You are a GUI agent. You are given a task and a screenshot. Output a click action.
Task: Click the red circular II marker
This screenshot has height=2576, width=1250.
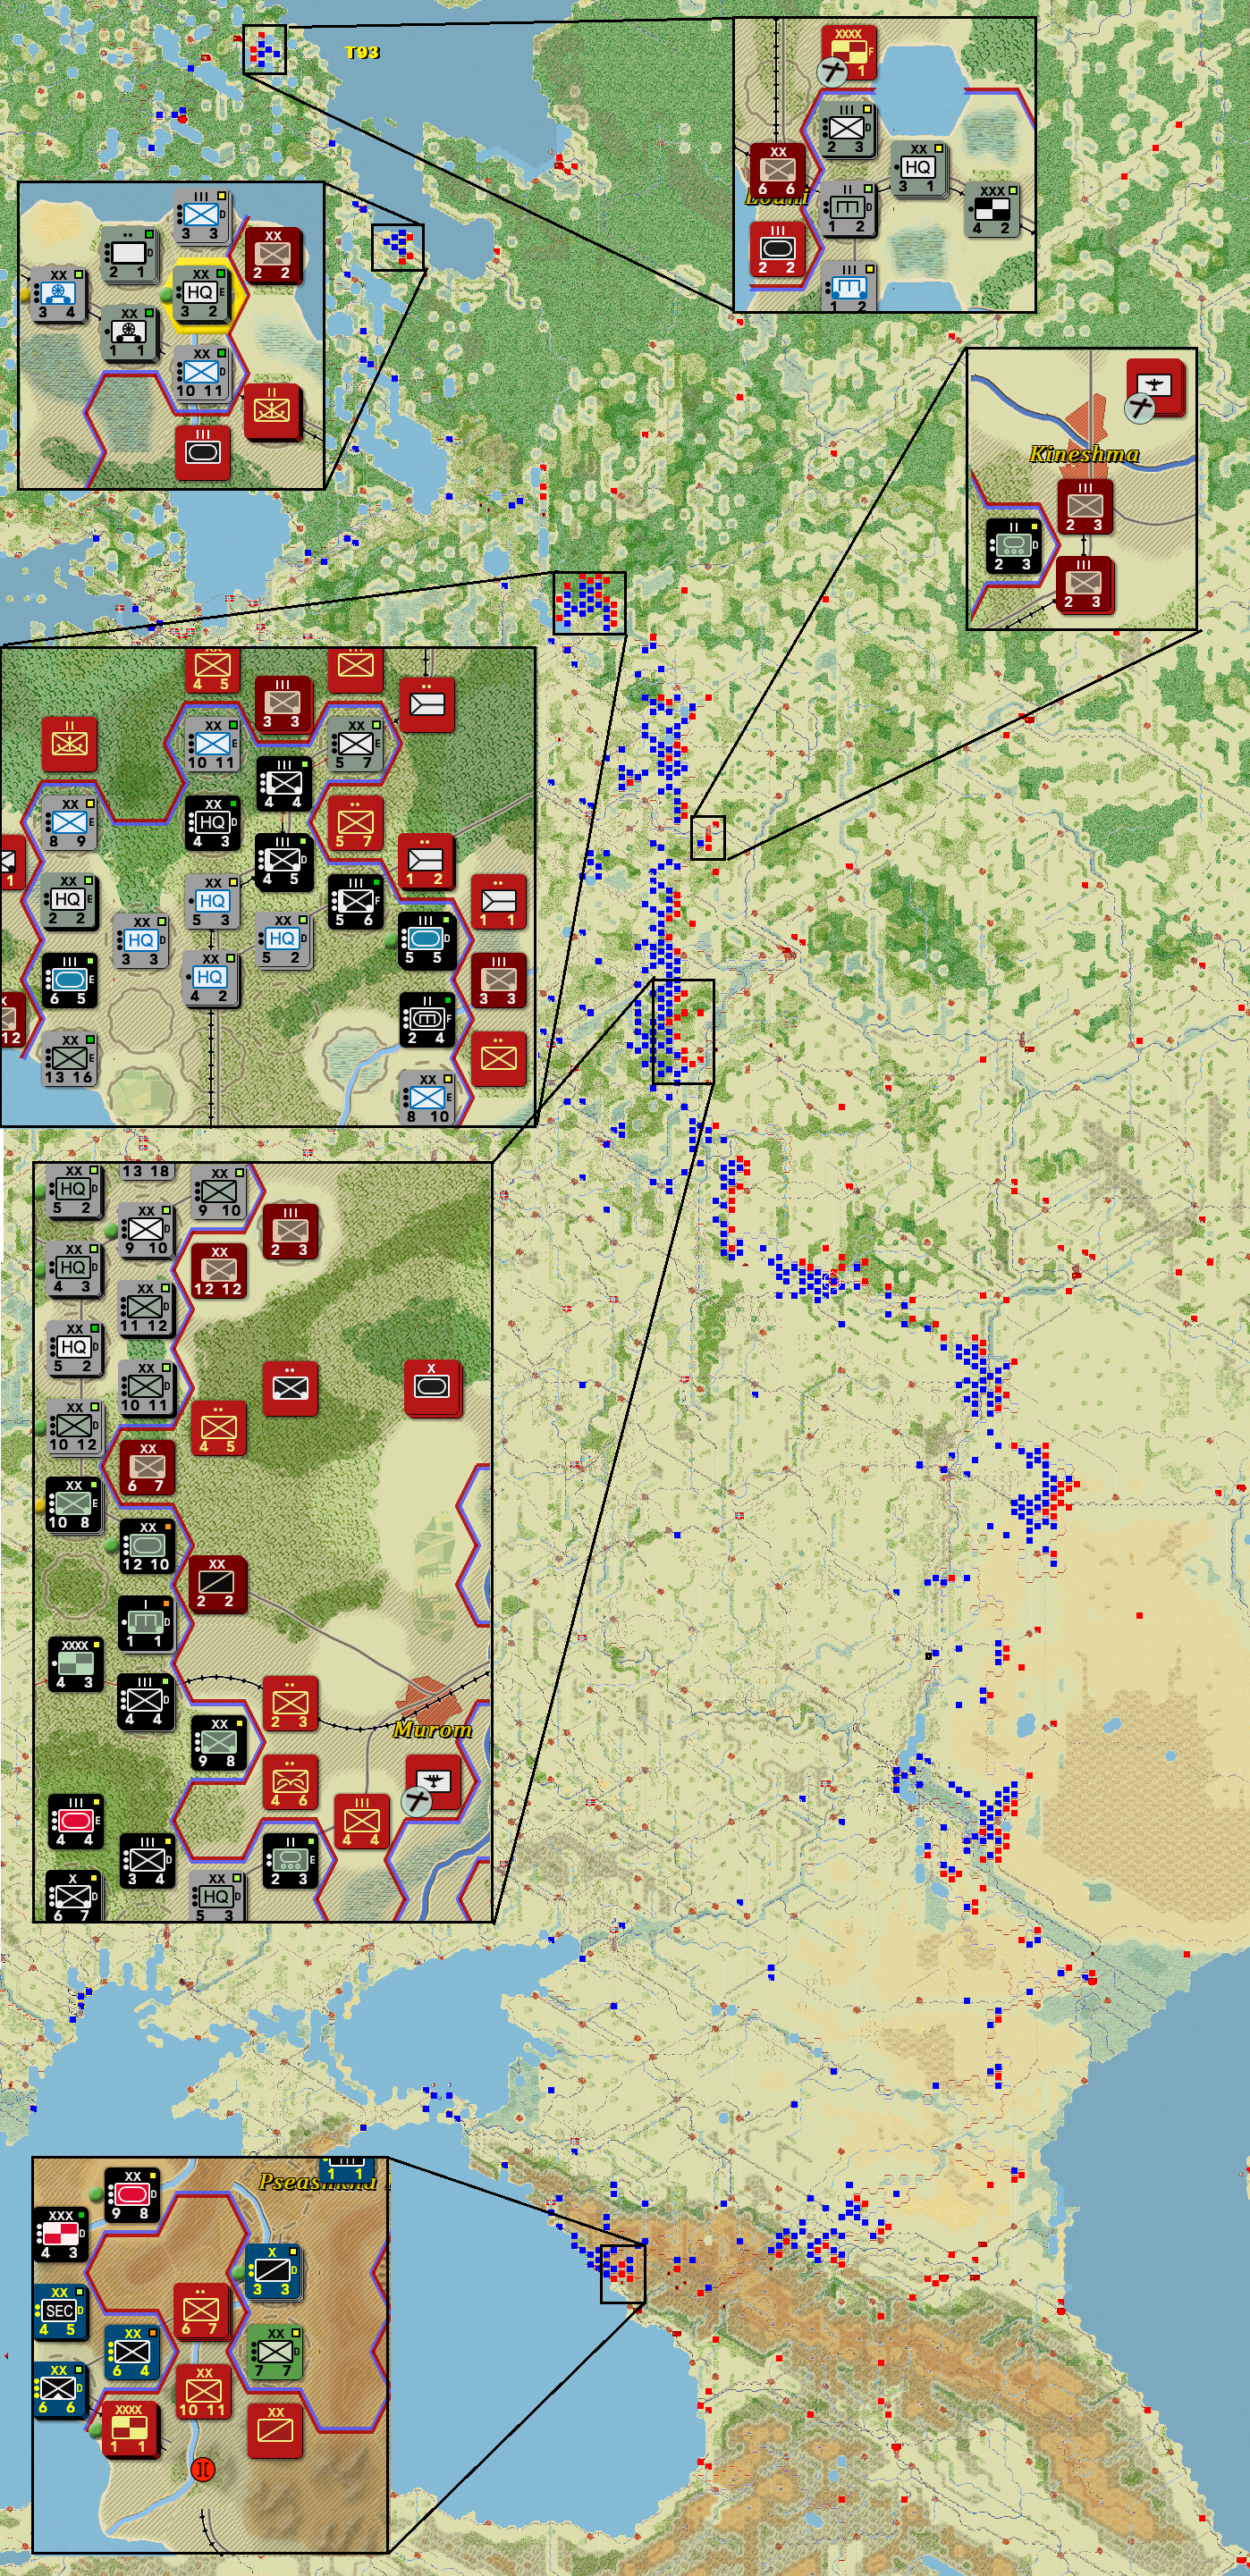coord(202,2469)
